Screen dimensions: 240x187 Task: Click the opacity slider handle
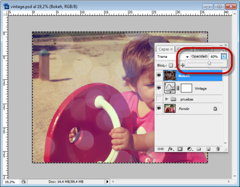coord(209,63)
